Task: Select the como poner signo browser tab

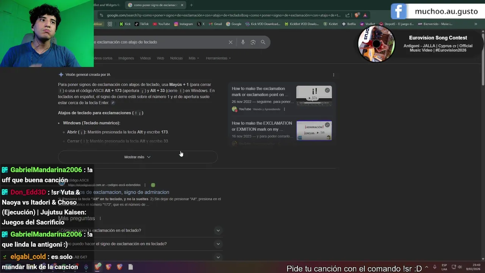Action: pyautogui.click(x=155, y=5)
